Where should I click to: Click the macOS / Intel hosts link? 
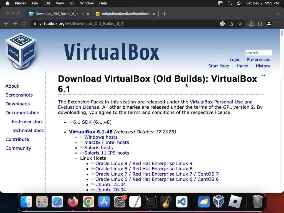coord(106,142)
